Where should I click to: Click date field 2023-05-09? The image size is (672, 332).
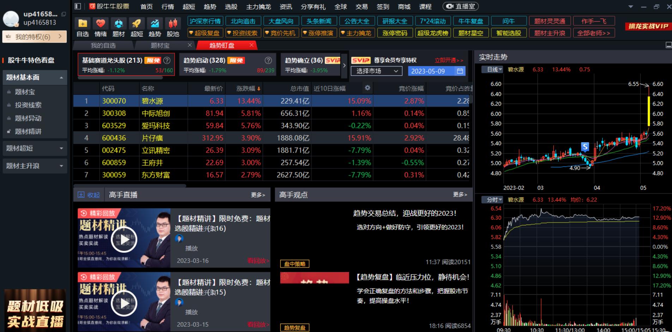point(437,71)
